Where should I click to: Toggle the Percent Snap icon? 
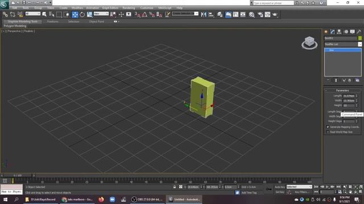(x=152, y=15)
